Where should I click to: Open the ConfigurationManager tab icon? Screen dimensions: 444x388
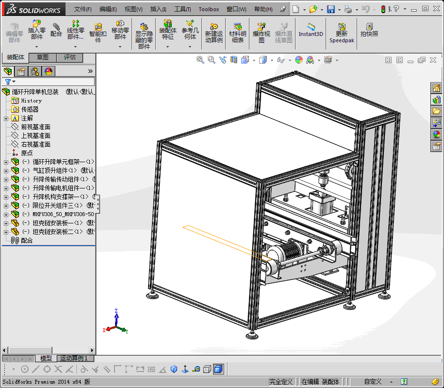[x=35, y=71]
